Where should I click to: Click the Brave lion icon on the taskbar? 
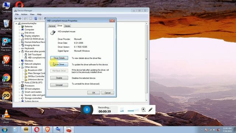pyautogui.click(x=48, y=130)
